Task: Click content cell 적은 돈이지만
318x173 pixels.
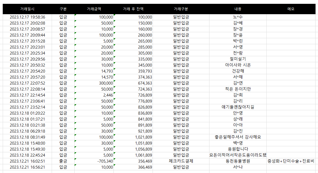Action: (x=238, y=89)
